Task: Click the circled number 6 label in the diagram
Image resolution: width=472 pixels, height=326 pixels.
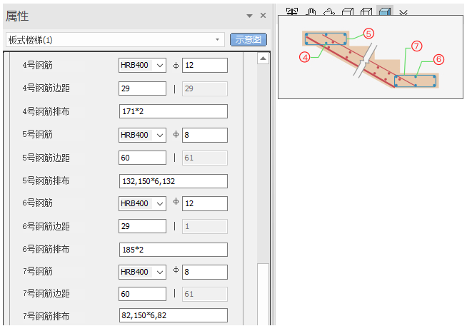Action: 438,59
